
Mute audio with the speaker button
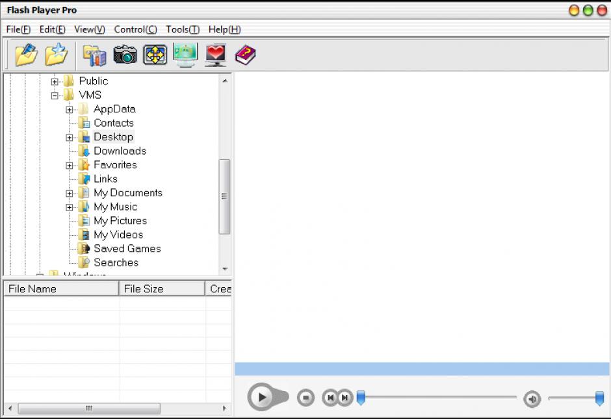[x=532, y=399]
